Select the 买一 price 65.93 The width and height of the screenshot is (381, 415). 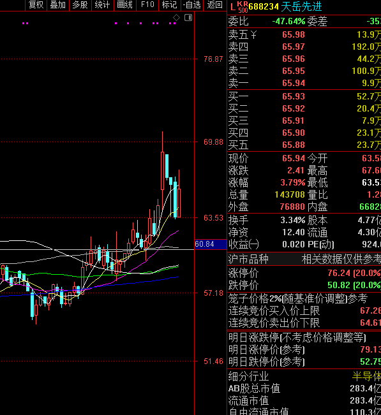coord(294,96)
